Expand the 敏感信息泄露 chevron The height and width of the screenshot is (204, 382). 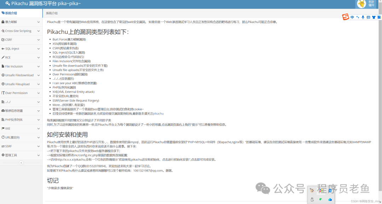click(x=39, y=111)
